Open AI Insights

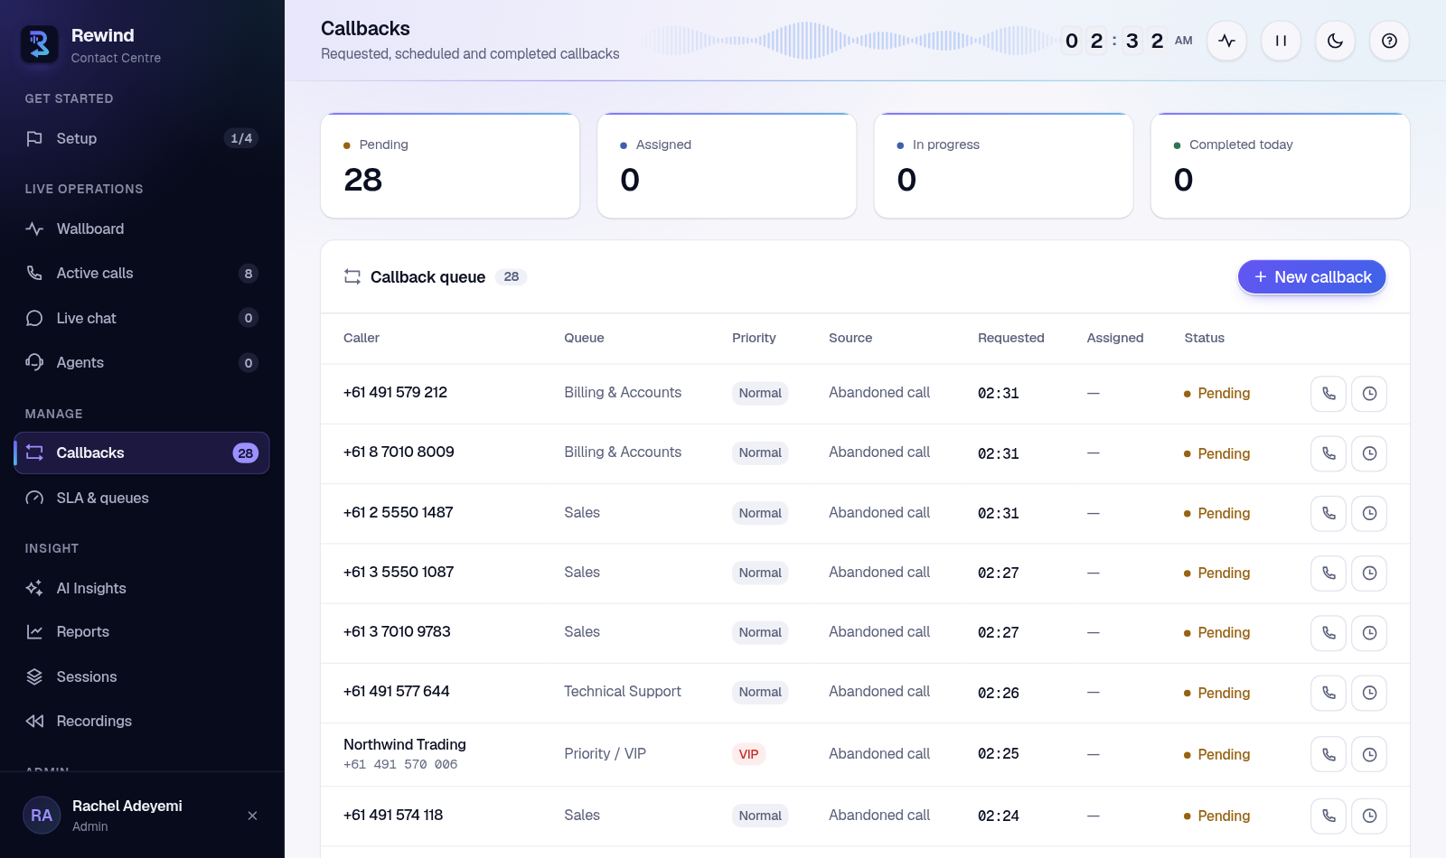pyautogui.click(x=142, y=588)
